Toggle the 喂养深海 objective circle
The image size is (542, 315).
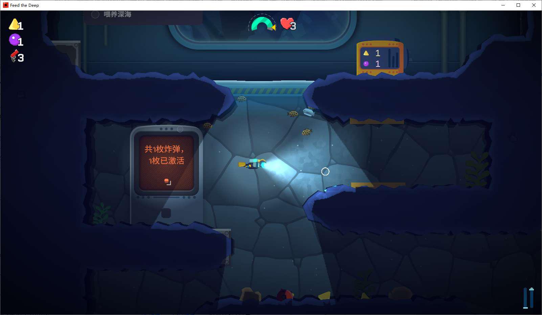(95, 15)
